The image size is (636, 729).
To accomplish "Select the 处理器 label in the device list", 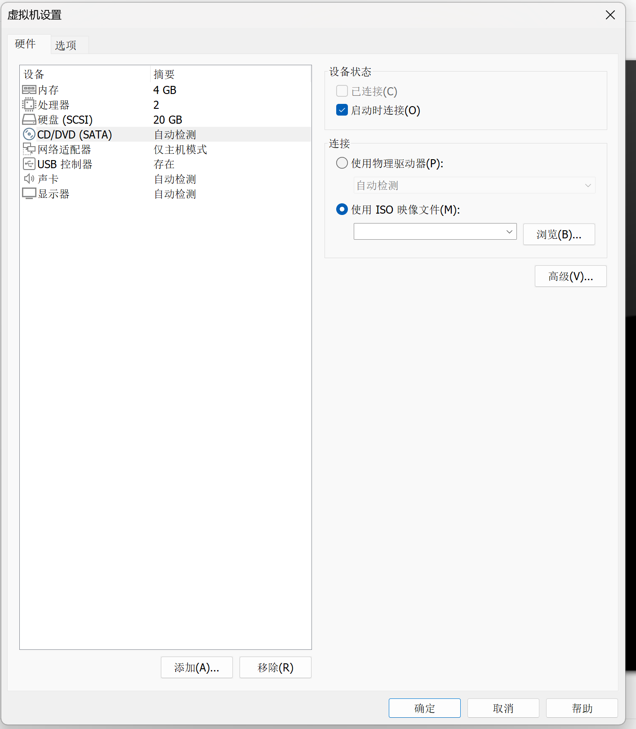I will (x=54, y=105).
